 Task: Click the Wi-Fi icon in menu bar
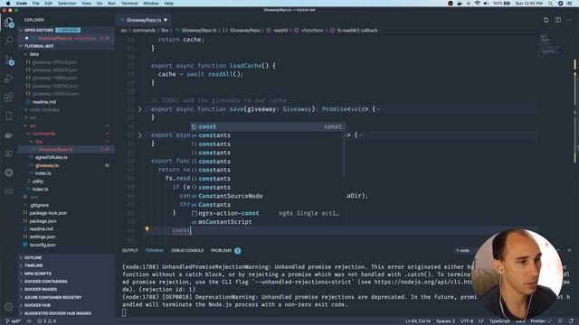(477, 4)
